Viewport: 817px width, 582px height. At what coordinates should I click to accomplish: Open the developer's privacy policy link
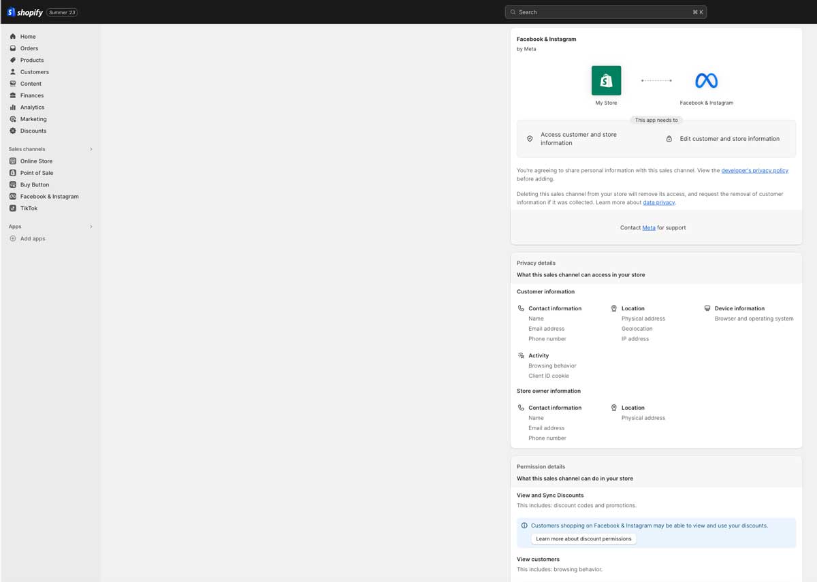(754, 170)
